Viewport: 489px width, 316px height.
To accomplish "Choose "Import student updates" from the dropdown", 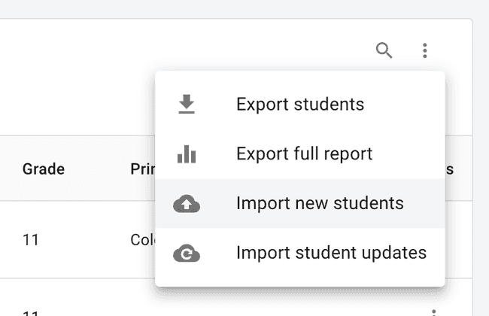I will pos(331,254).
